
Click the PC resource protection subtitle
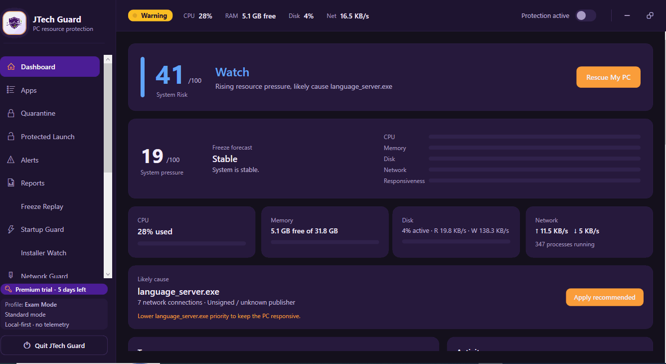click(x=63, y=29)
